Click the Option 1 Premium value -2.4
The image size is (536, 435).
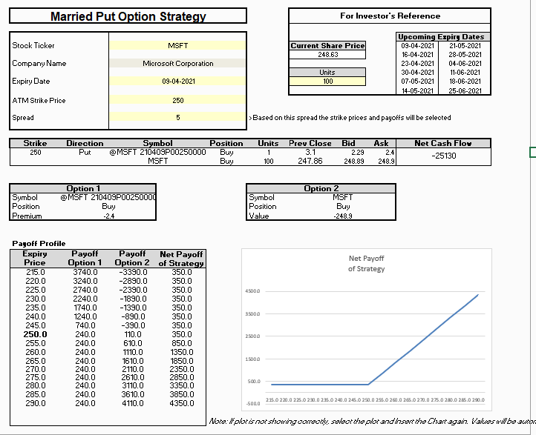click(109, 216)
